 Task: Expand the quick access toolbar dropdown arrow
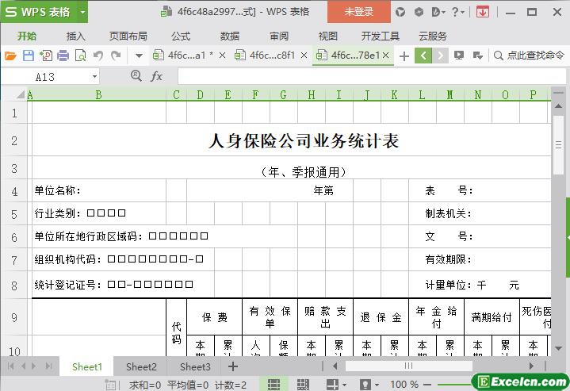pos(138,56)
